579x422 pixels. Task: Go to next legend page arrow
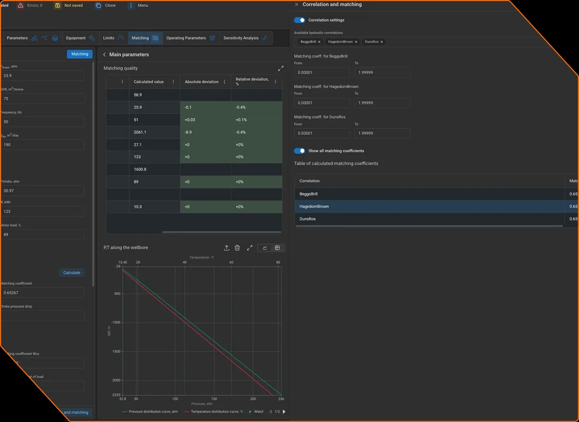coord(284,411)
